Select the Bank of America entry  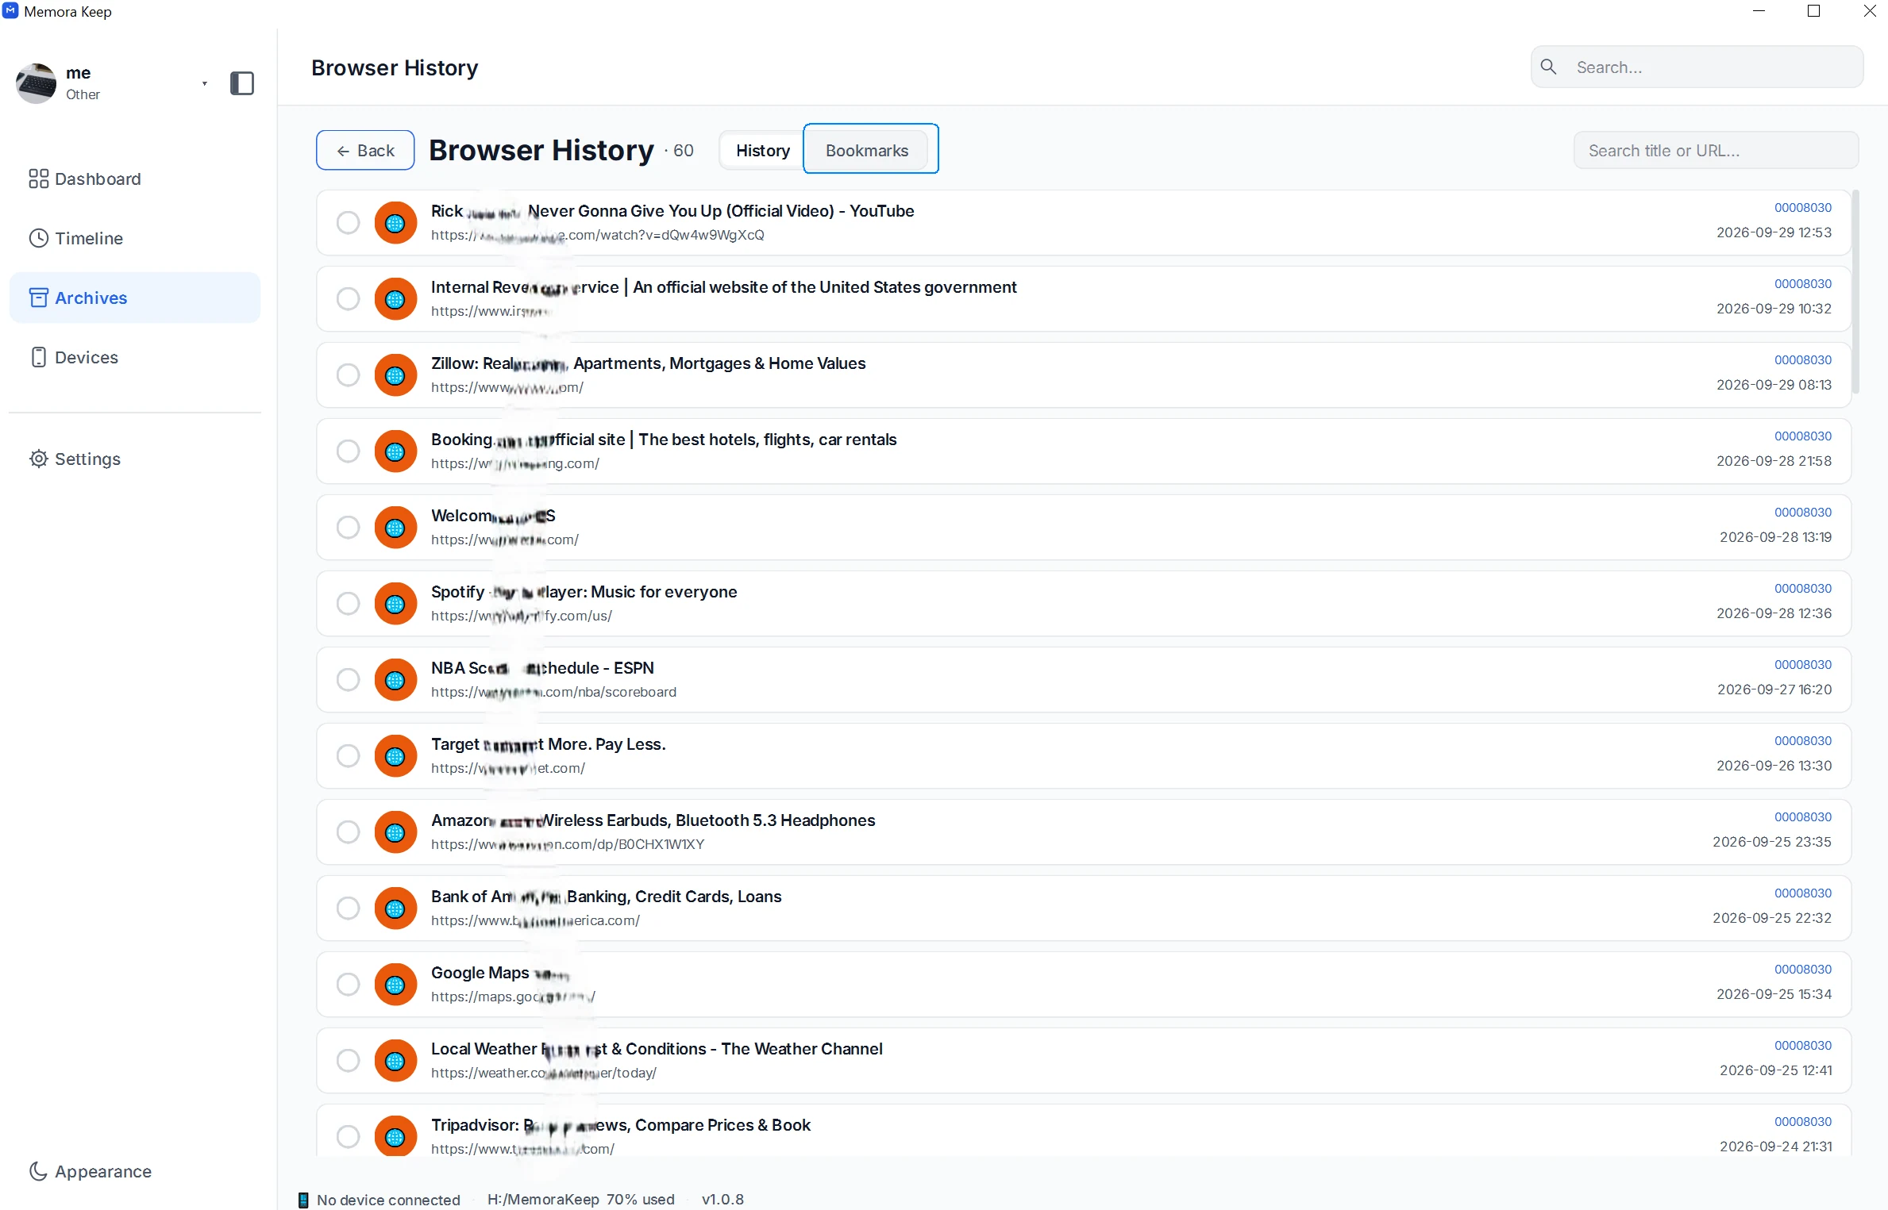[348, 908]
